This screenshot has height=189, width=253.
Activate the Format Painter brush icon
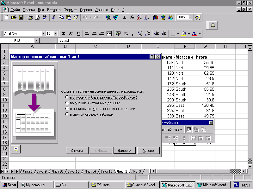[76, 17]
